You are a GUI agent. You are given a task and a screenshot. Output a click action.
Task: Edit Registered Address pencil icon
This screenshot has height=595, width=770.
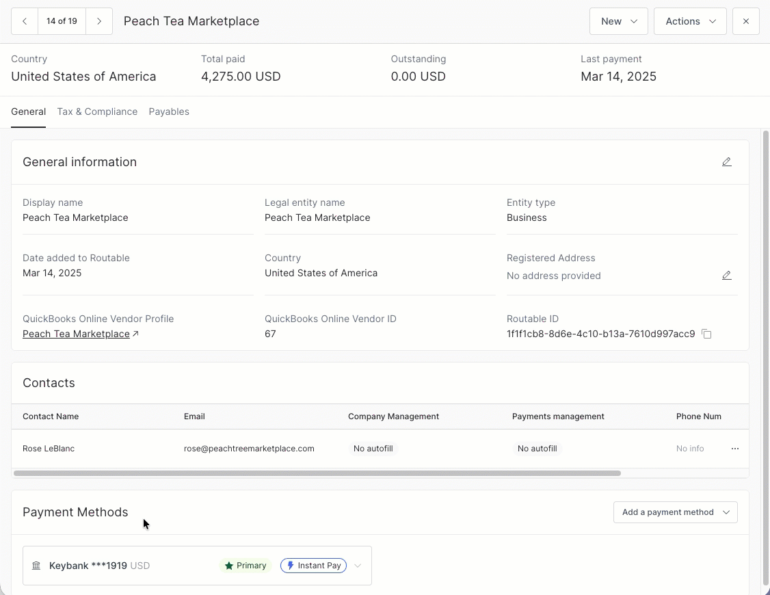point(727,276)
